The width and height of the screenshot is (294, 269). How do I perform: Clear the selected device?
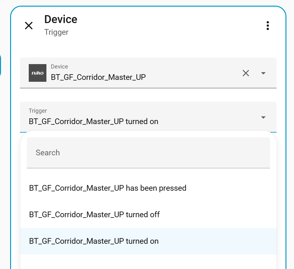pos(246,73)
